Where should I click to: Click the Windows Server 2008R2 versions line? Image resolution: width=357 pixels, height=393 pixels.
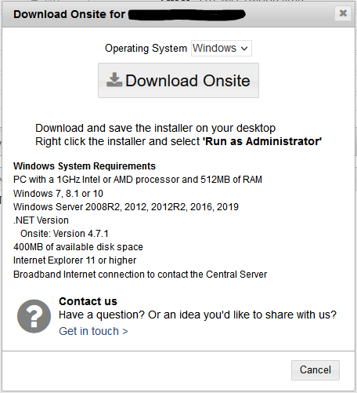tap(126, 207)
